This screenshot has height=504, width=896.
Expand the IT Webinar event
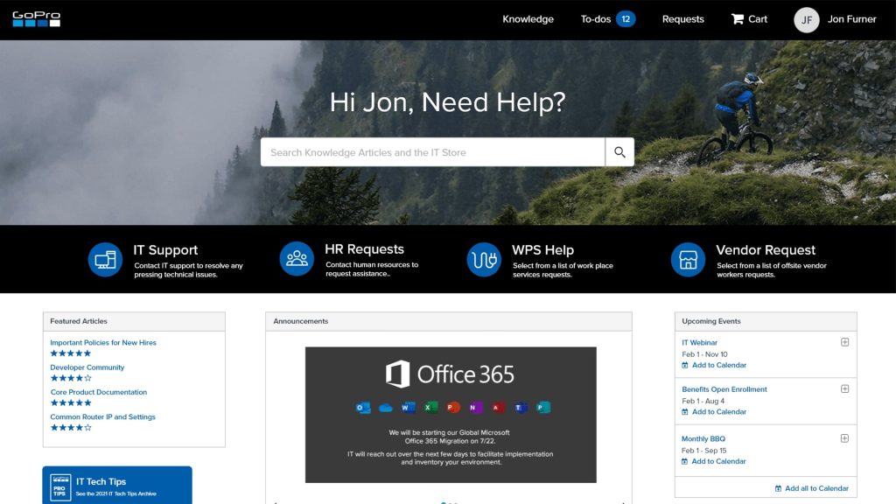[x=844, y=342]
